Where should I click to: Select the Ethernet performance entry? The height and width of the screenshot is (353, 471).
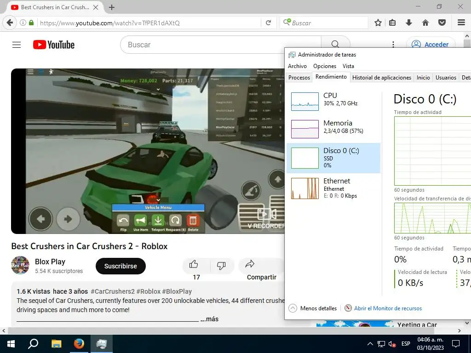(333, 188)
